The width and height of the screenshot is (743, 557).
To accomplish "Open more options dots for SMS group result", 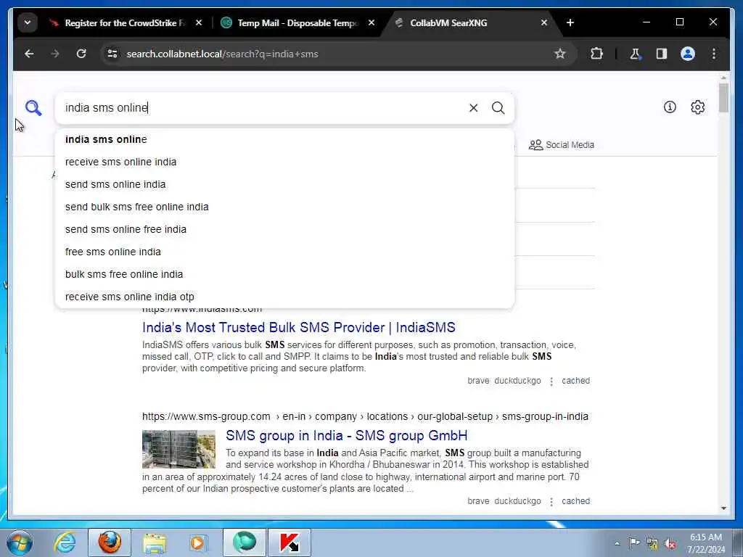I will click(x=551, y=502).
